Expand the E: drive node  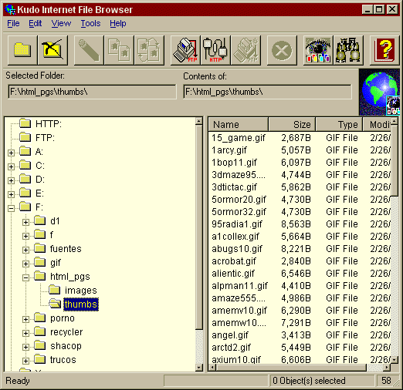11,194
